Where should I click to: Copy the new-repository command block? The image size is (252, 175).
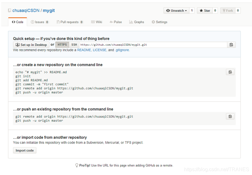[x=230, y=72]
